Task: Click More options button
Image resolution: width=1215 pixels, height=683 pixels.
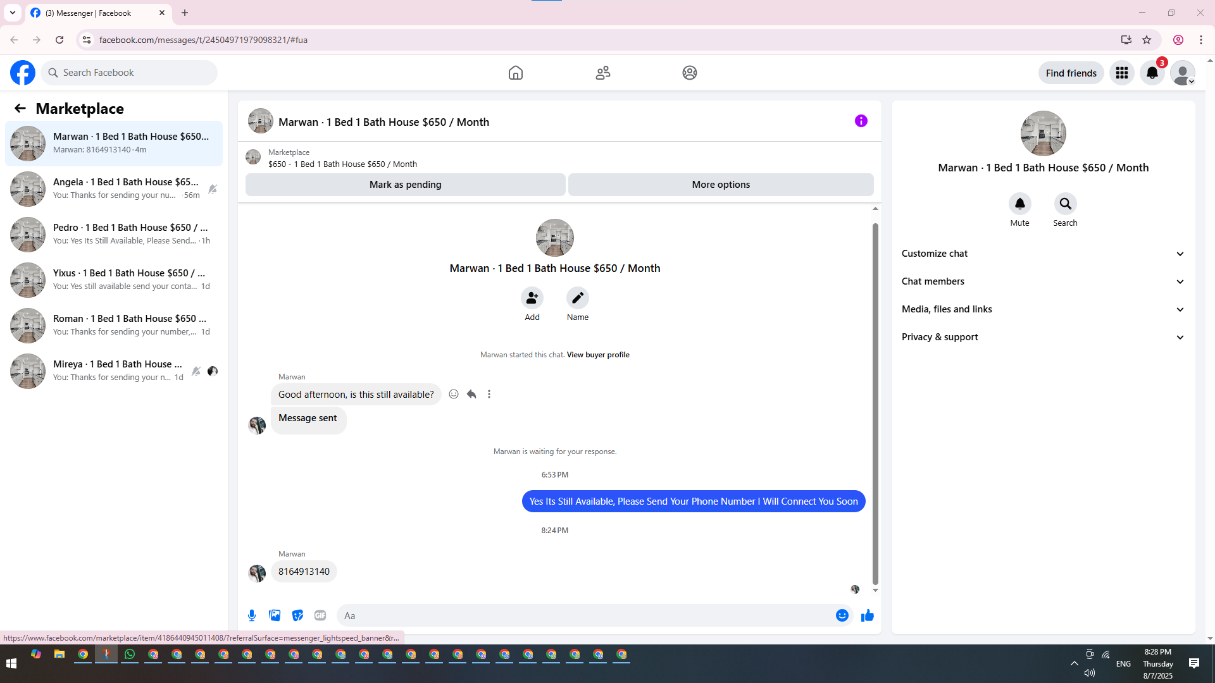Action: 721,185
